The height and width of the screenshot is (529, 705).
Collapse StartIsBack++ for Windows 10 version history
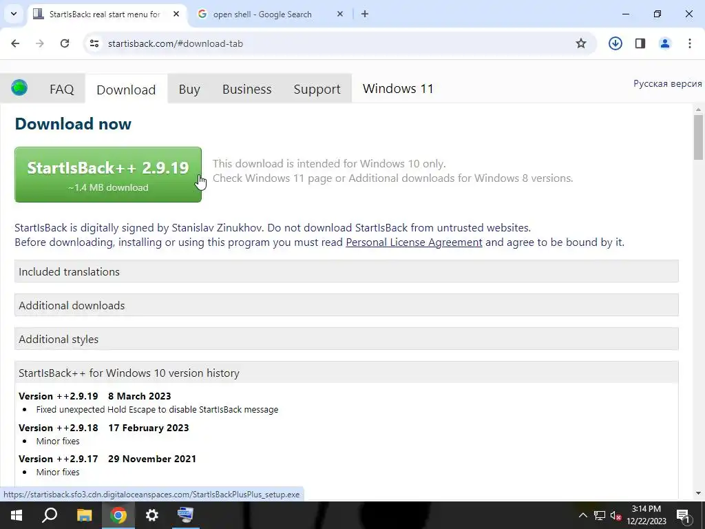point(346,373)
